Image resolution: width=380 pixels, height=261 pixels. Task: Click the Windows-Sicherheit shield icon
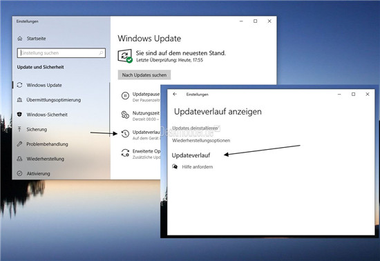tap(19, 115)
